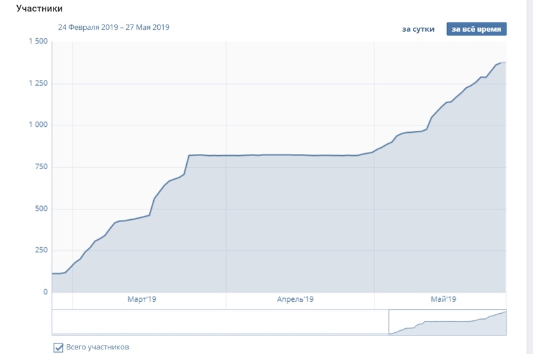Toggle the Всего участников checkbox

[x=58, y=347]
